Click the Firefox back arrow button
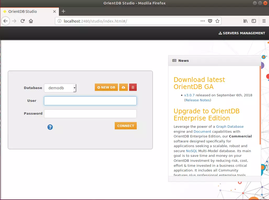This screenshot has width=269, height=200. tap(6, 21)
